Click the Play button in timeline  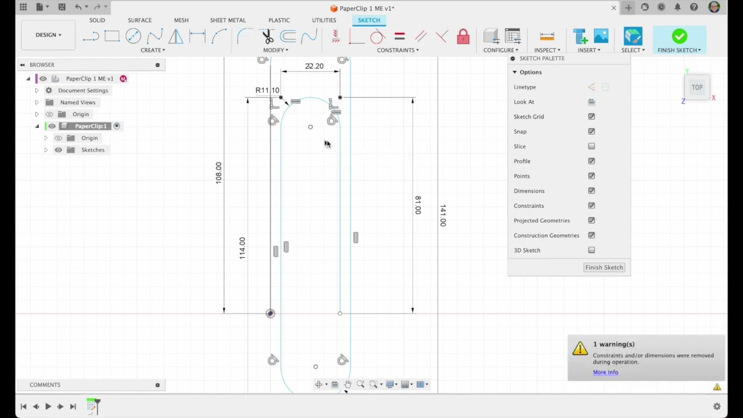click(48, 406)
